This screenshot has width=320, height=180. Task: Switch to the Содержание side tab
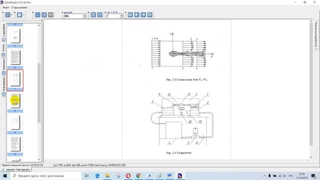click(x=3, y=32)
